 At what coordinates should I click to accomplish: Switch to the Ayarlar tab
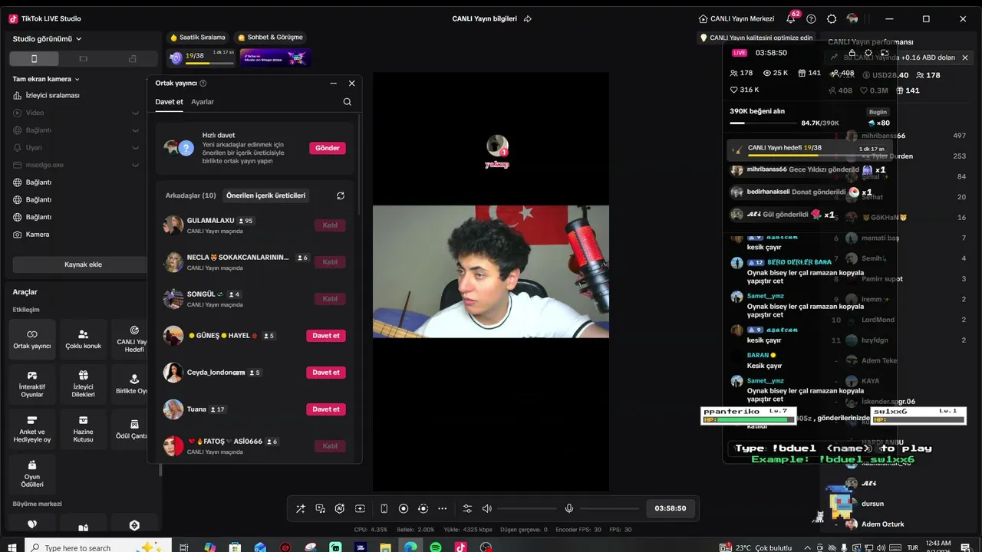(203, 102)
